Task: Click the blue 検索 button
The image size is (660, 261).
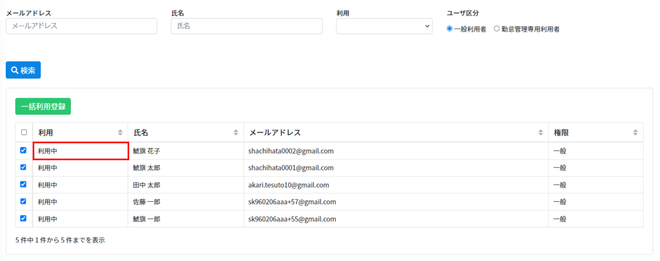Action: click(x=23, y=70)
